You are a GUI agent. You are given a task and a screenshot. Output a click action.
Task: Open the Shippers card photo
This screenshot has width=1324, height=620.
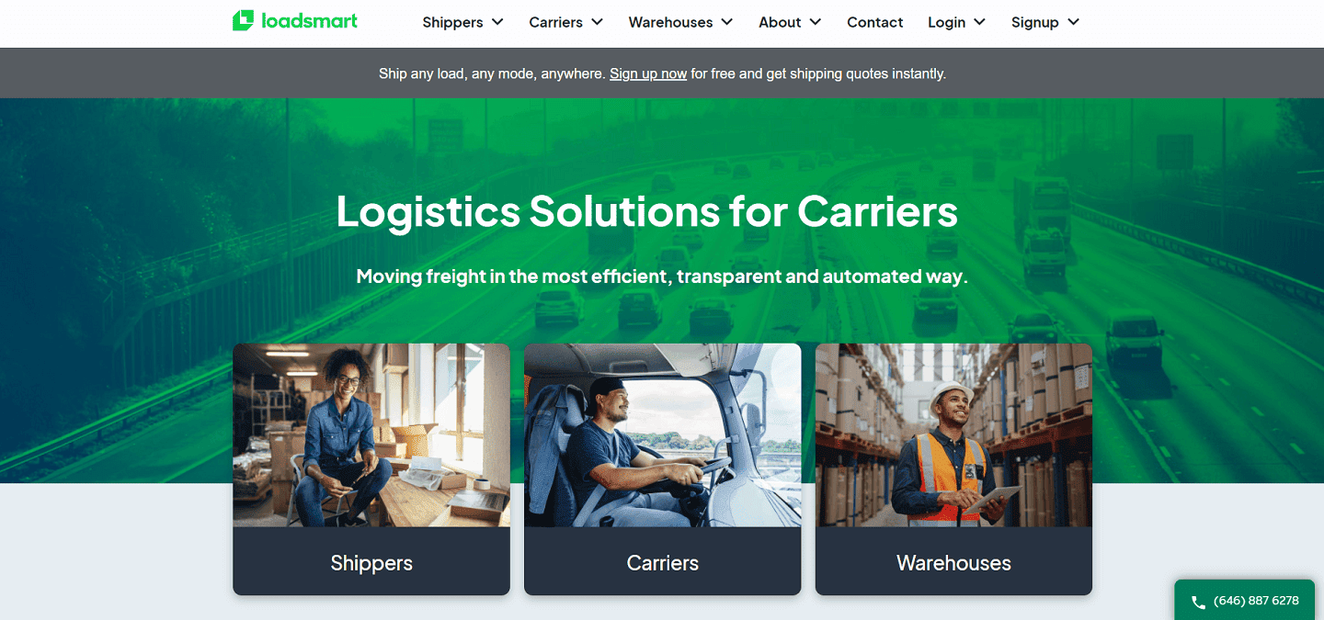click(371, 435)
